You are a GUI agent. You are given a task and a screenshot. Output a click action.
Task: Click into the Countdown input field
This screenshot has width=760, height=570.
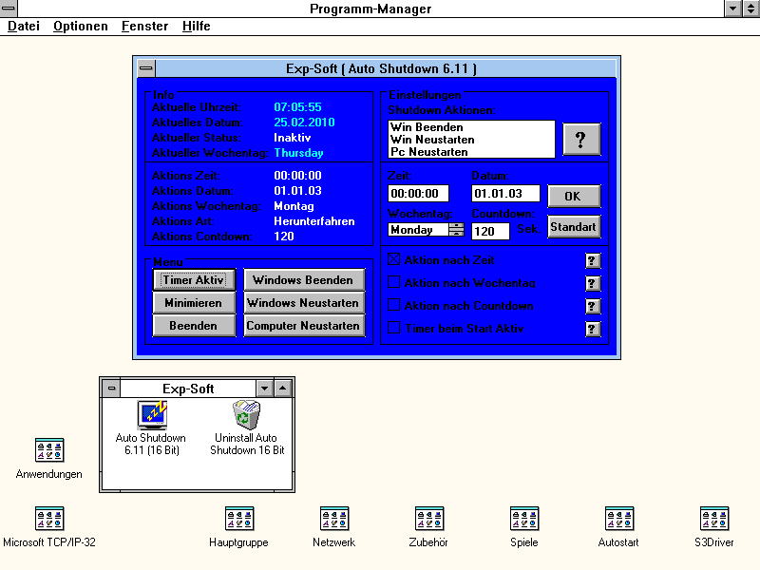pyautogui.click(x=490, y=231)
